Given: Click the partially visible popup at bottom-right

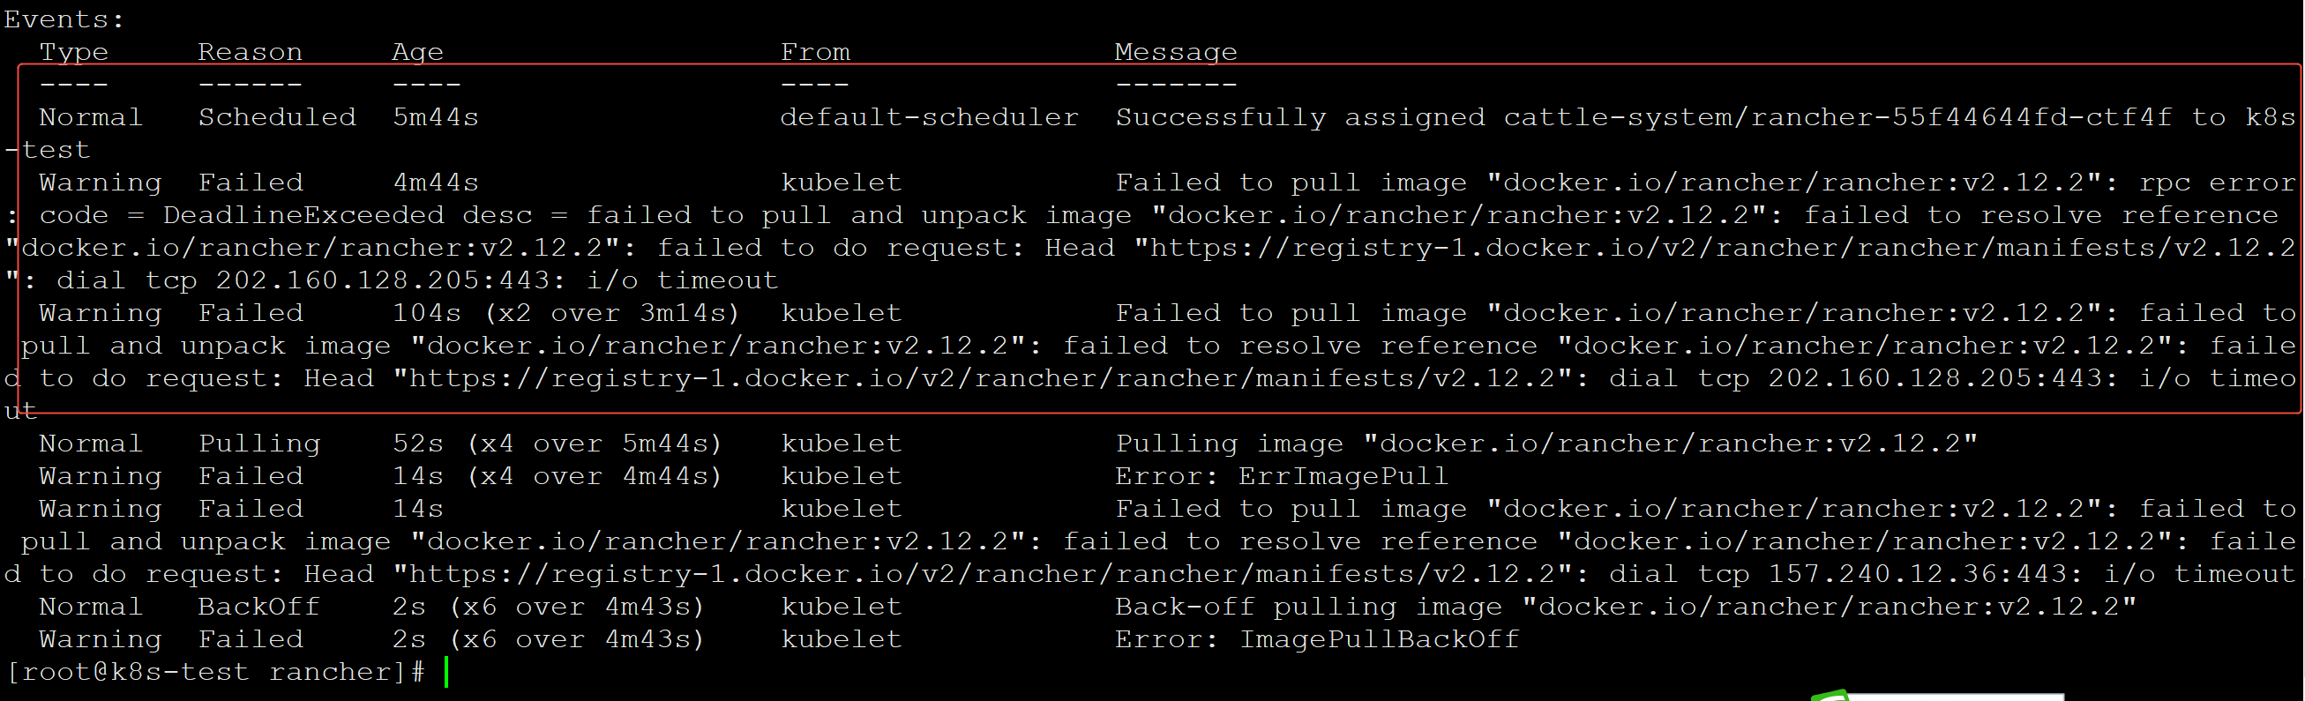Looking at the screenshot, I should [1950, 696].
